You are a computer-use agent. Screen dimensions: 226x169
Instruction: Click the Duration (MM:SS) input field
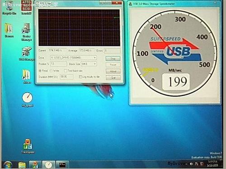pyautogui.click(x=66, y=77)
